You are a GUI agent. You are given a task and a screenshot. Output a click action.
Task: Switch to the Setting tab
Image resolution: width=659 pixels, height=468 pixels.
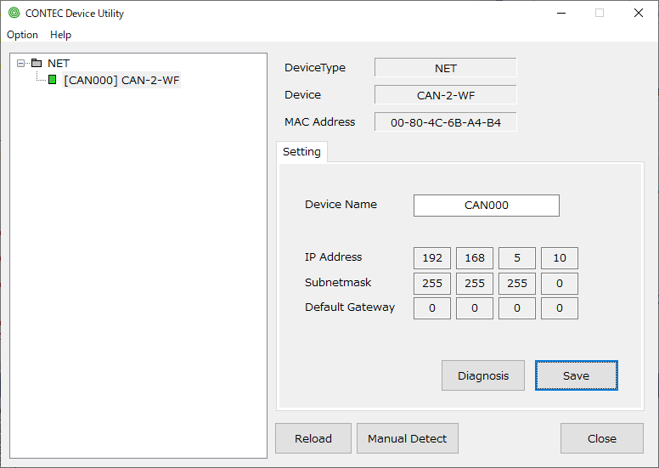coord(301,152)
